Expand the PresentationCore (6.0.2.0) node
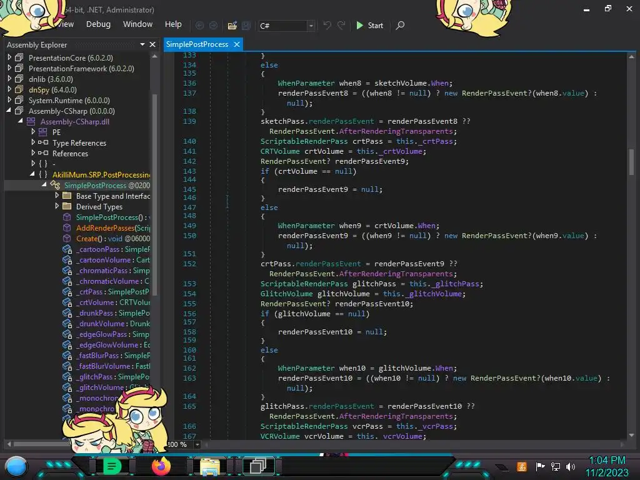This screenshot has width=640, height=480. [x=9, y=57]
